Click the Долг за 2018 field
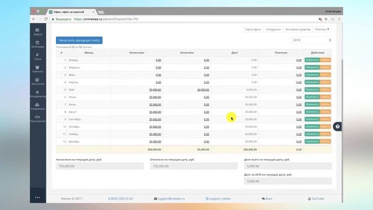This screenshot has height=210, width=373. [288, 181]
